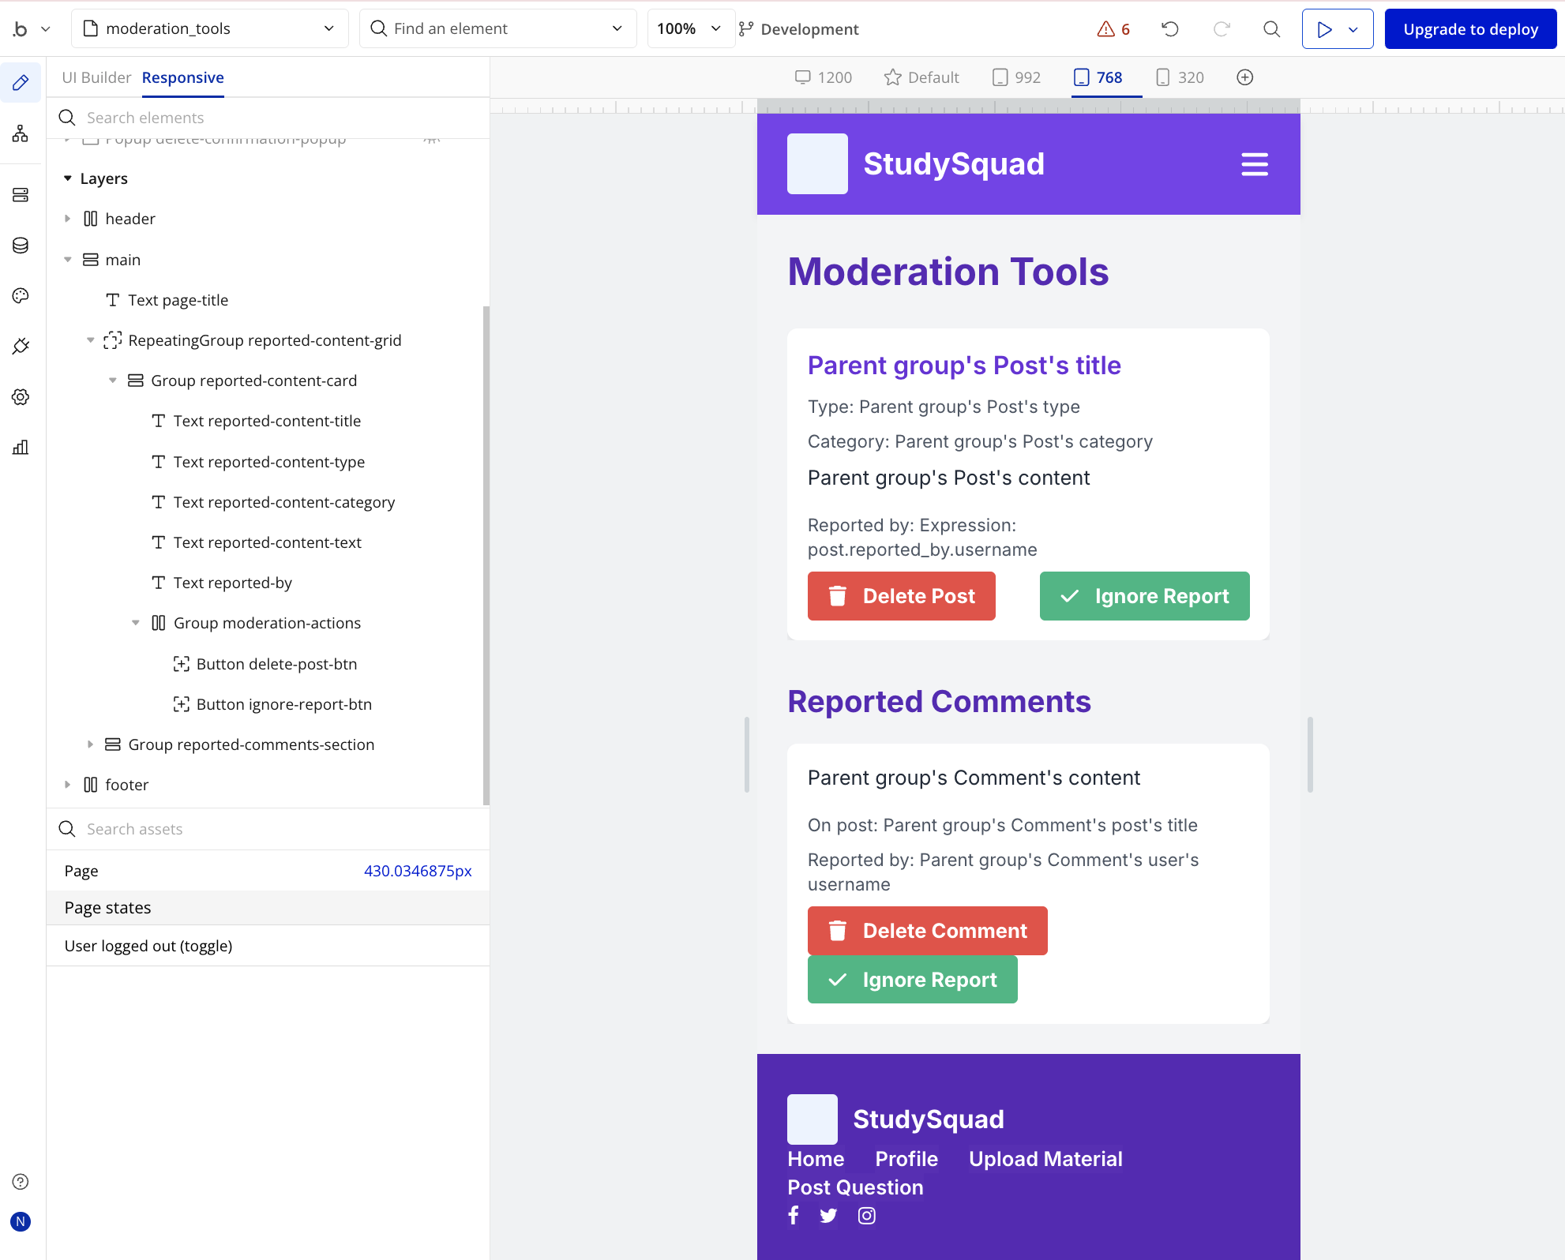The image size is (1565, 1260).
Task: Click the Upgrade to deploy button
Action: pos(1470,29)
